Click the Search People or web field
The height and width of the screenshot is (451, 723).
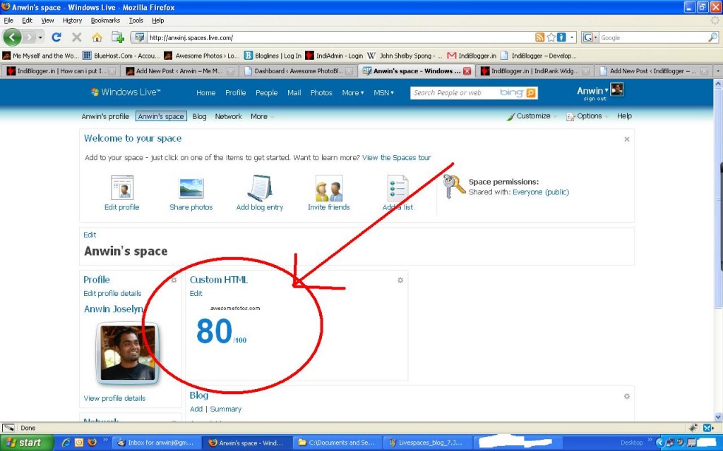point(454,92)
